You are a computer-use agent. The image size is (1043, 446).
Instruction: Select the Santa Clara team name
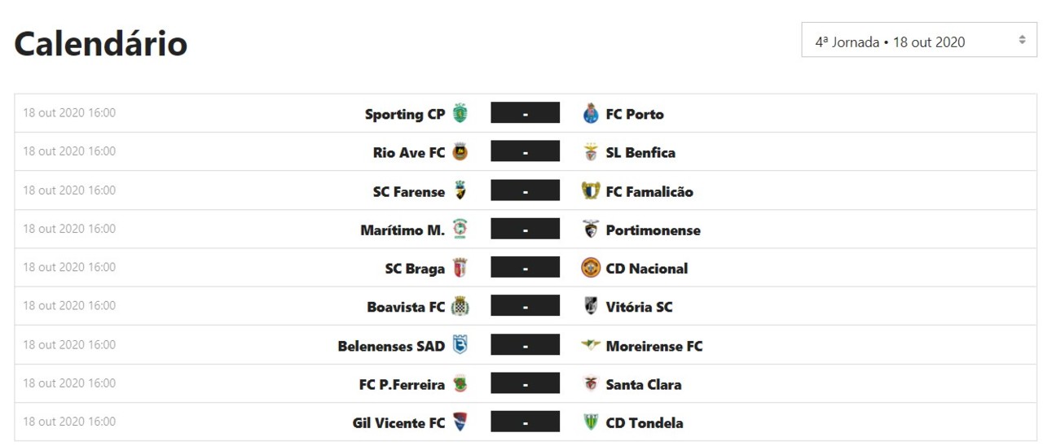(x=643, y=384)
